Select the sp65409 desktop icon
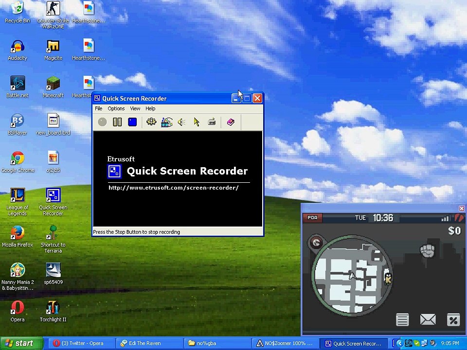The image size is (467, 350). (53, 274)
